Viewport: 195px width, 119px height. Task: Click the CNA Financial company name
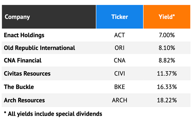coord(23,60)
